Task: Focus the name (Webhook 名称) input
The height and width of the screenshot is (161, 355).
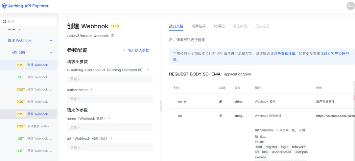Action: [x=109, y=127]
